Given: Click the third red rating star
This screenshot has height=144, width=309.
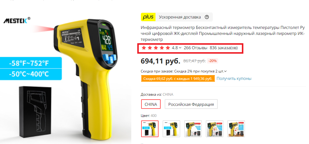Looking at the screenshot, I should 156,48.
